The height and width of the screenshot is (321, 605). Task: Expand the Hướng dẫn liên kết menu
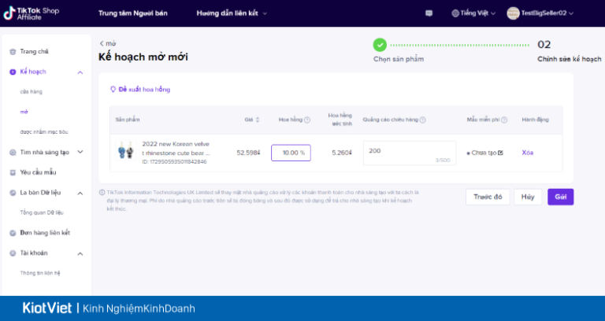[232, 13]
